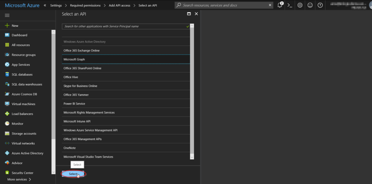Toggle the hamburger sidebar menu
The height and width of the screenshot is (184, 372).
[7, 15]
